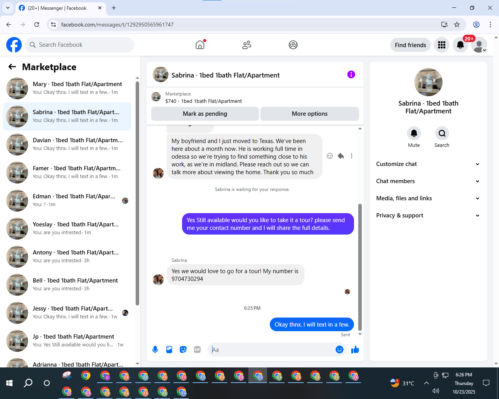Open the Cortana circle icon on taskbar

(x=47, y=383)
